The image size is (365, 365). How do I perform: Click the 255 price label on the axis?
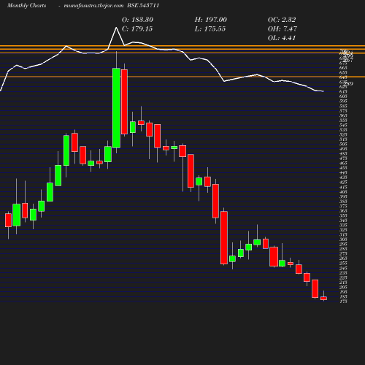tap(343, 264)
